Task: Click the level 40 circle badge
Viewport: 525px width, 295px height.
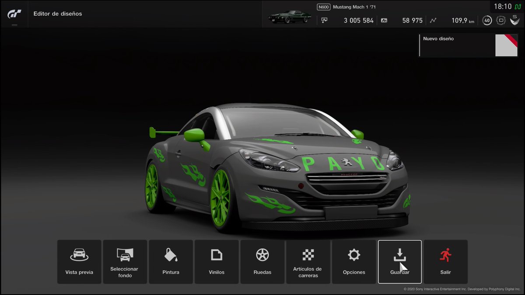Action: tap(487, 20)
